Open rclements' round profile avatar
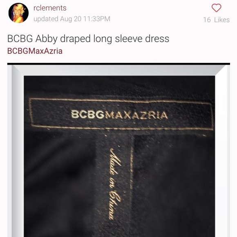 (18, 13)
